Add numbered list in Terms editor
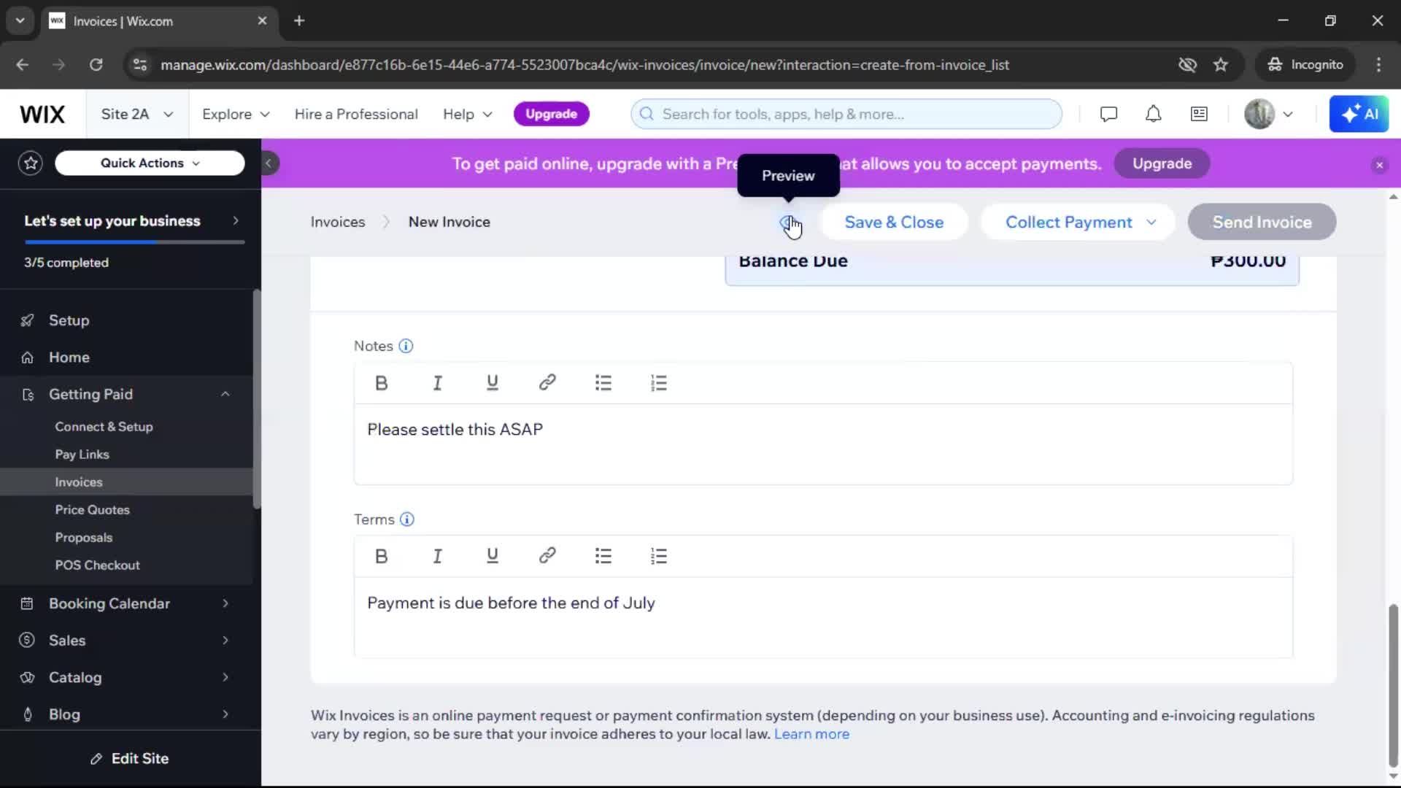This screenshot has height=788, width=1401. point(658,557)
